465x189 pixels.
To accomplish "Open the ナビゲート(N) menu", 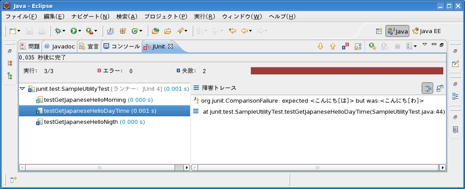I will (x=91, y=17).
